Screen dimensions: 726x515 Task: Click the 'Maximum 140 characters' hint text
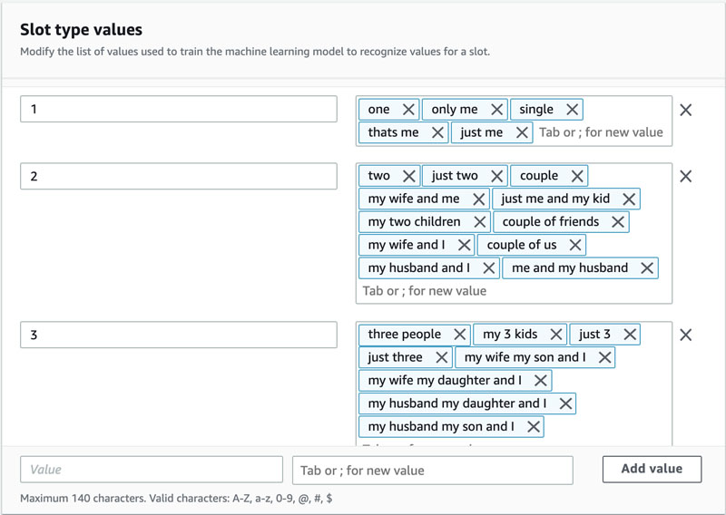click(x=176, y=499)
